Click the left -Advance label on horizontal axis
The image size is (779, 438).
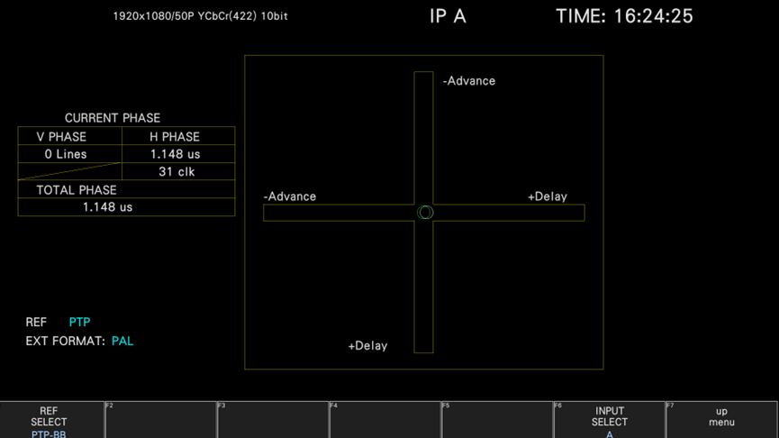290,196
